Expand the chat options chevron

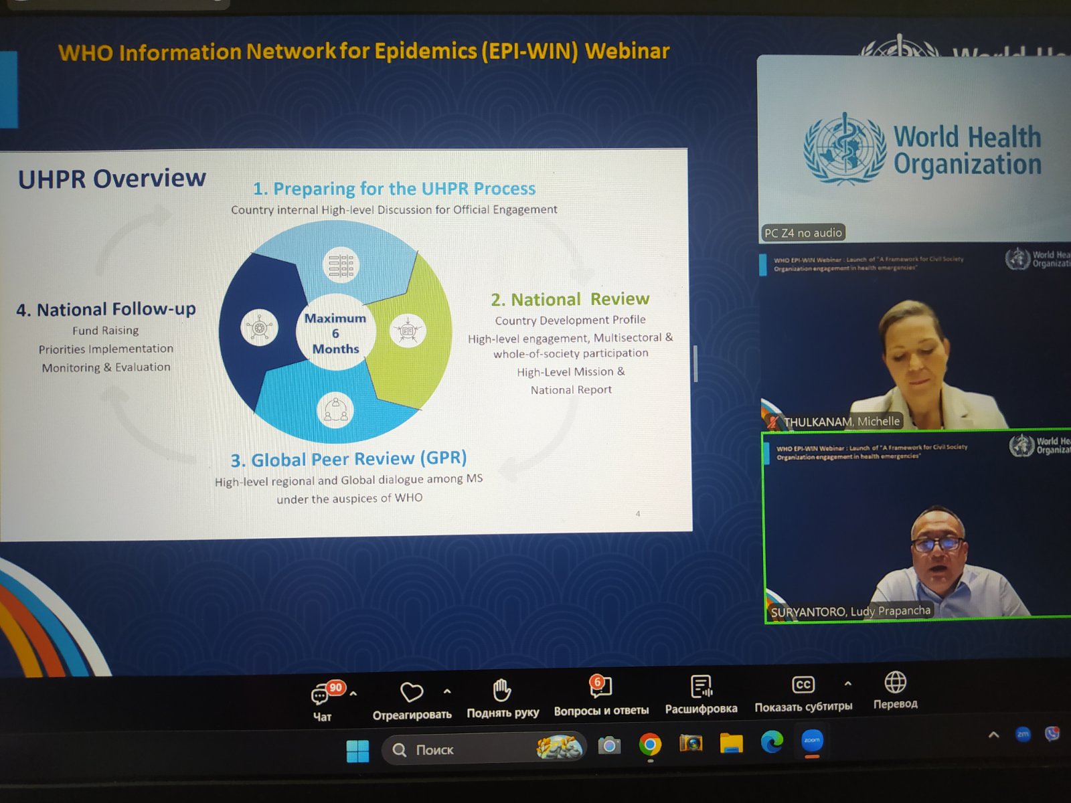click(x=353, y=694)
